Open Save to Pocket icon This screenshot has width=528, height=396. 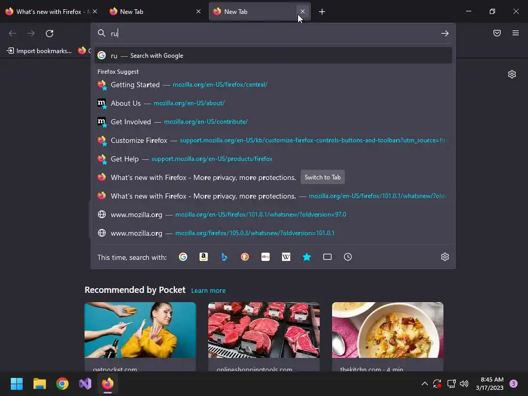[497, 33]
